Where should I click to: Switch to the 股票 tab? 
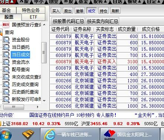[11, 17]
